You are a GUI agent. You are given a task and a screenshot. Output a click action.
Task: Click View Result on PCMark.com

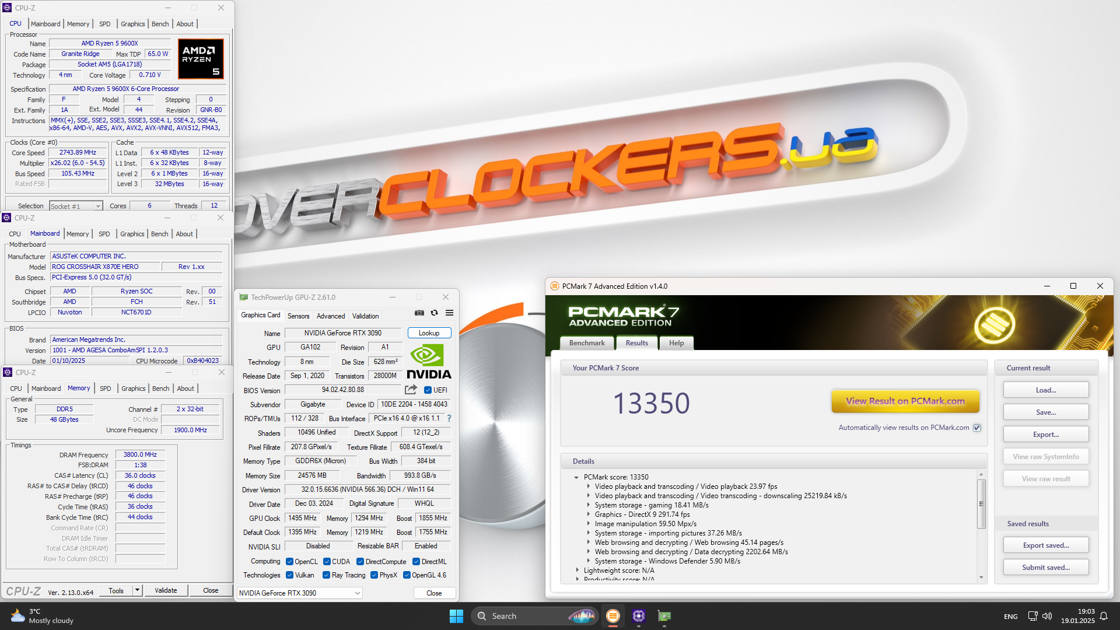(905, 401)
